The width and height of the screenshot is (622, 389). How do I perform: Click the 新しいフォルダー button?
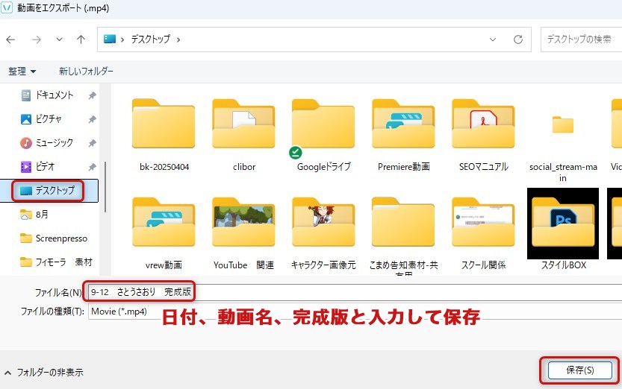pyautogui.click(x=86, y=72)
